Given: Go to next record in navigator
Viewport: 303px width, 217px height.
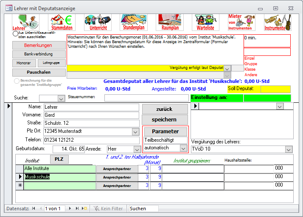Looking at the screenshot, I should point(70,209).
